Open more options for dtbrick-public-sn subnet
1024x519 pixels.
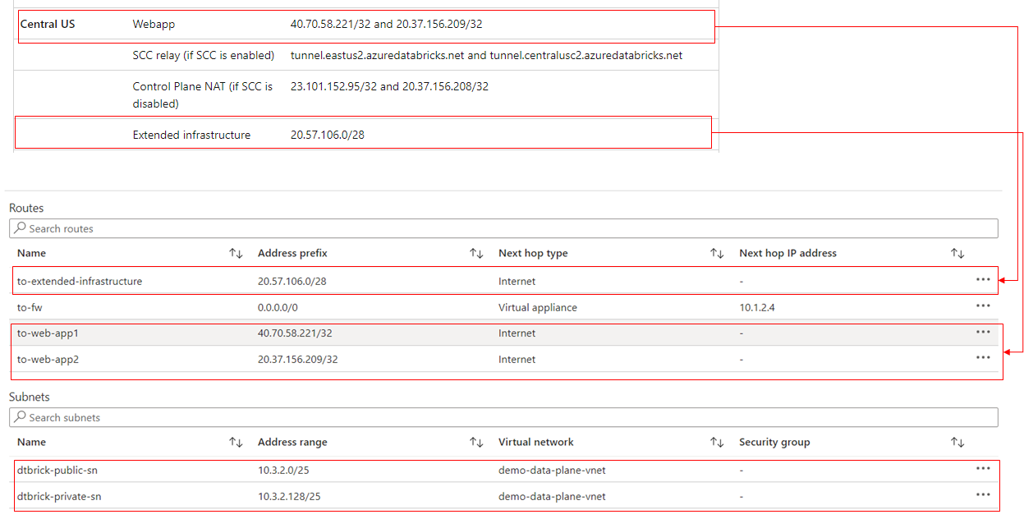(x=983, y=469)
